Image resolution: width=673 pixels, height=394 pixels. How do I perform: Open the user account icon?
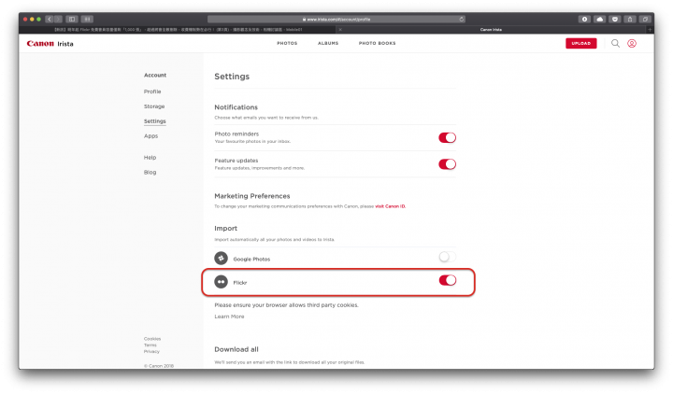pyautogui.click(x=632, y=43)
